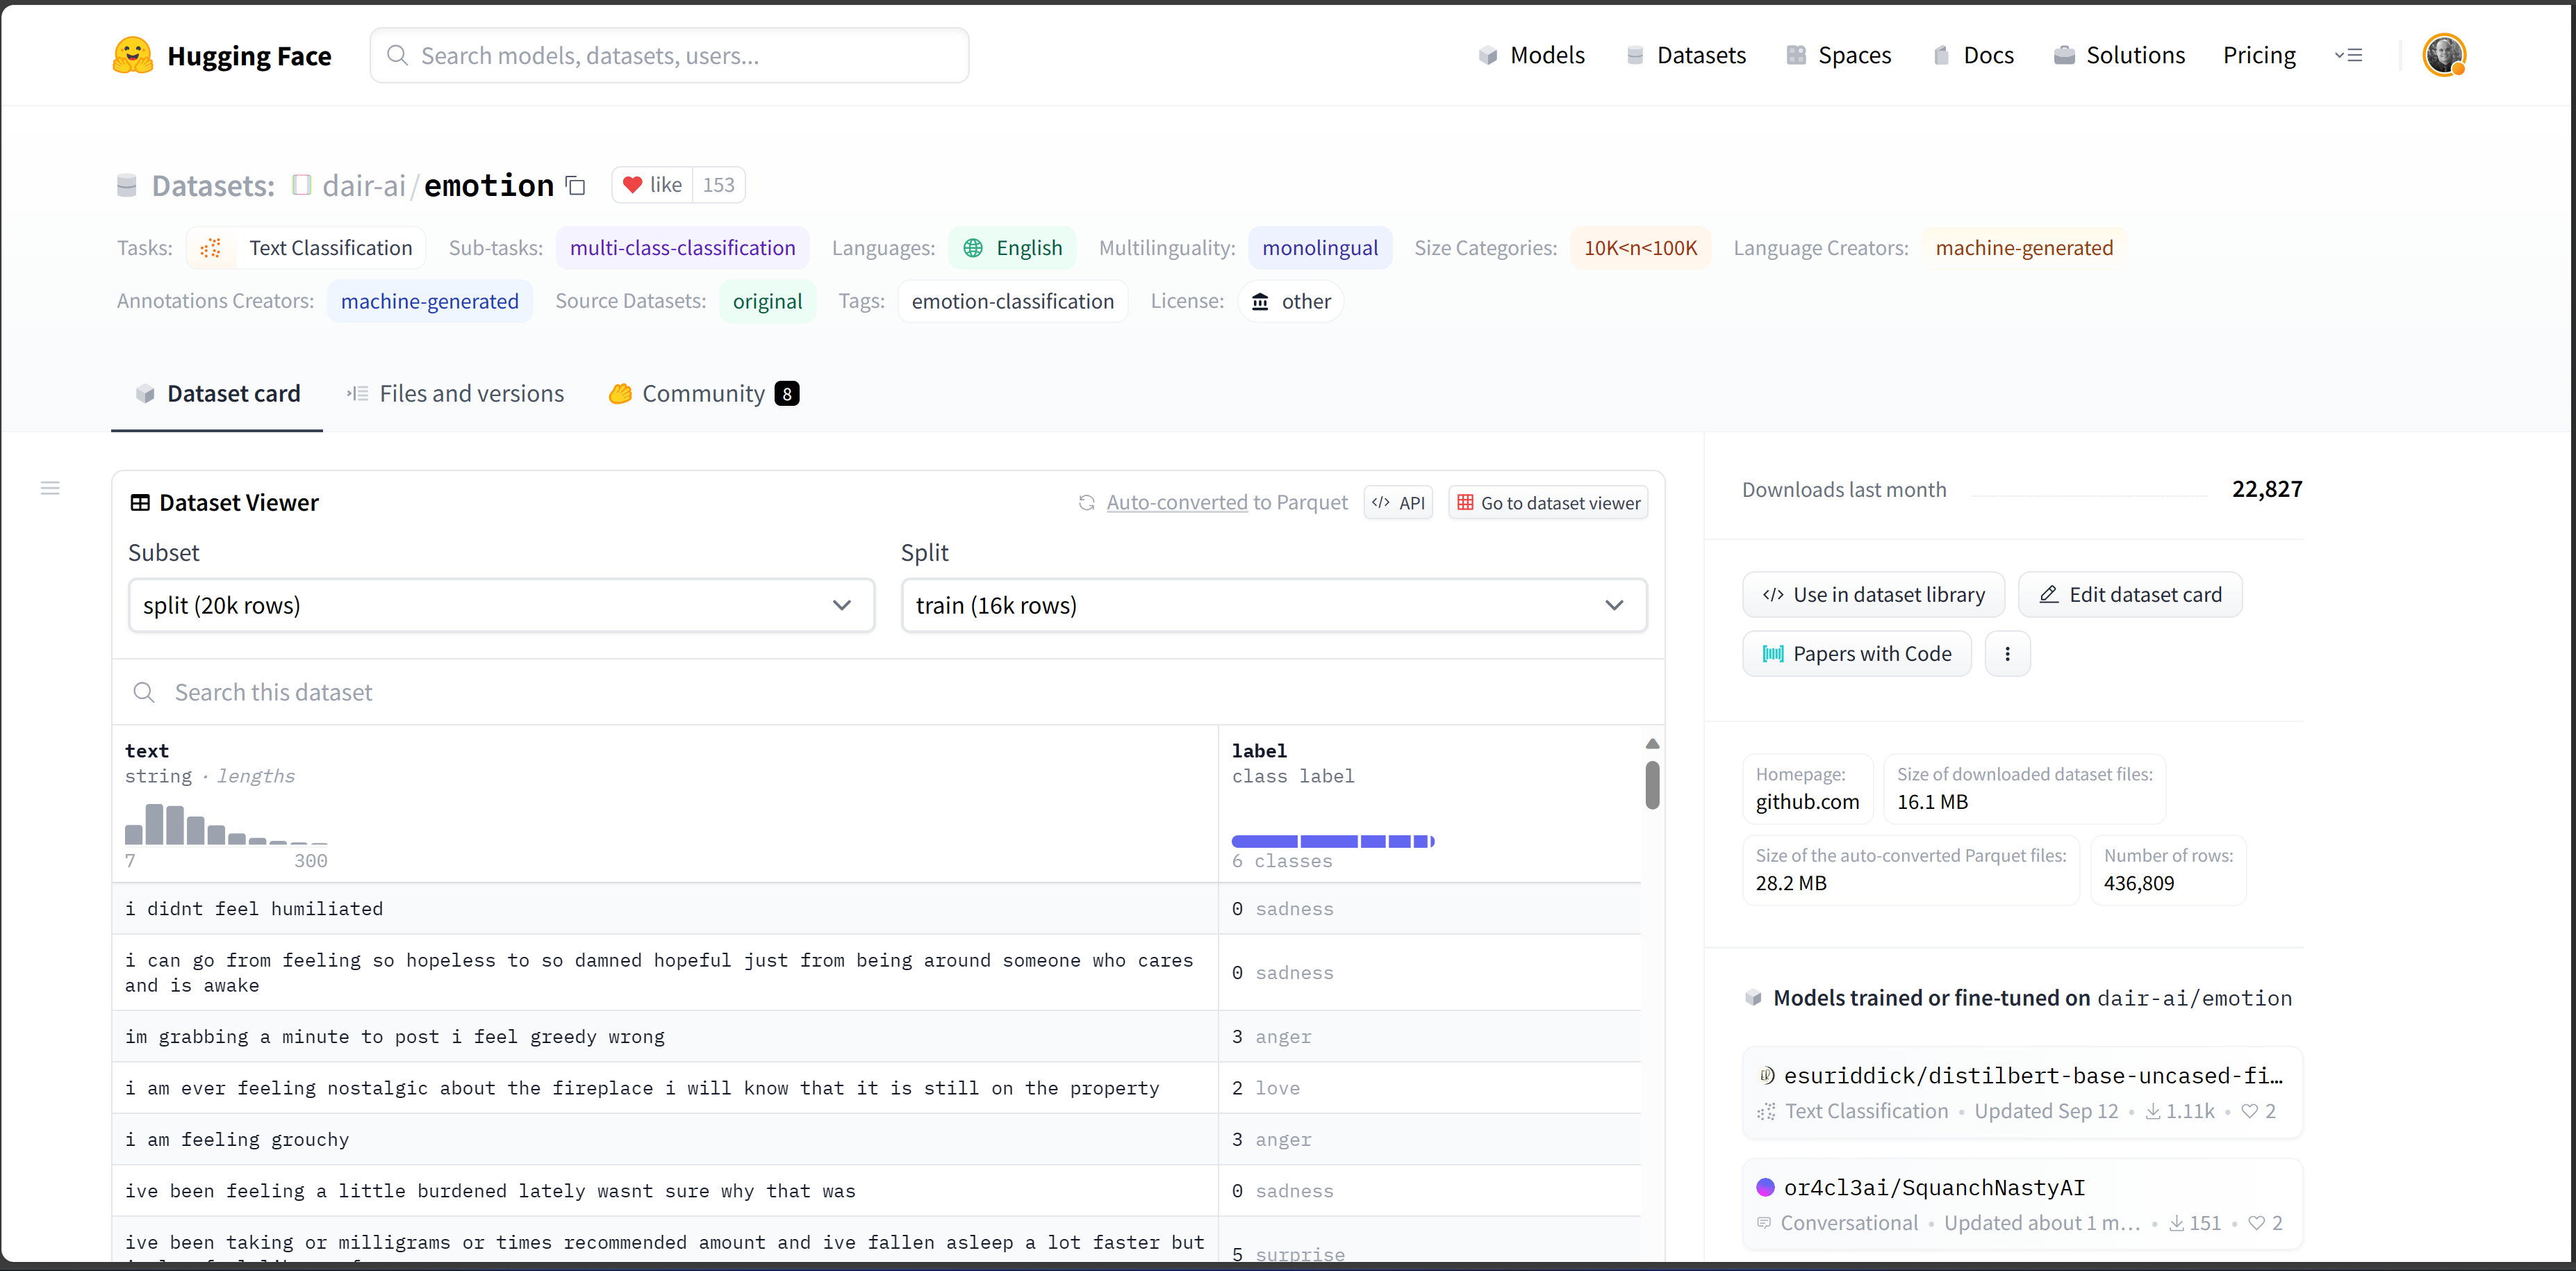The width and height of the screenshot is (2576, 1271).
Task: Click the three-dot more options button
Action: [x=2007, y=654]
